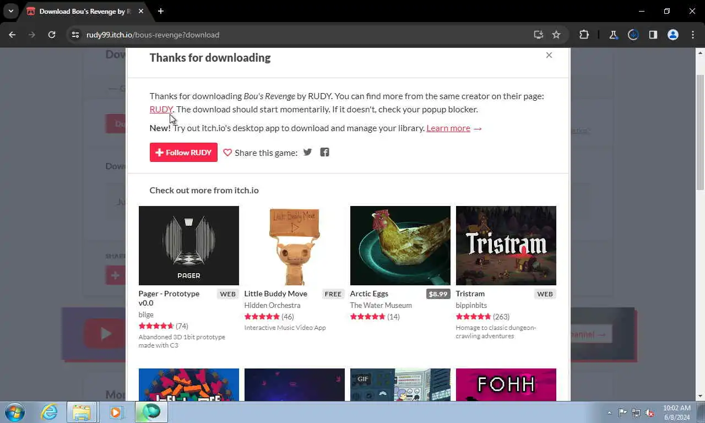
Task: Bookmark this page with the star
Action: [x=556, y=35]
